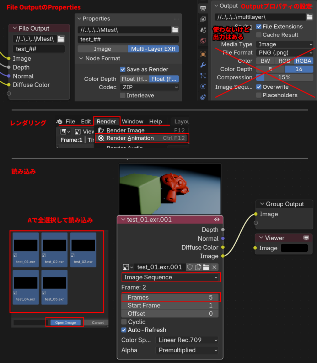Viewport: 317px width, 363px height.
Task: Disable the Auto-Refresh checkbox
Action: point(124,330)
